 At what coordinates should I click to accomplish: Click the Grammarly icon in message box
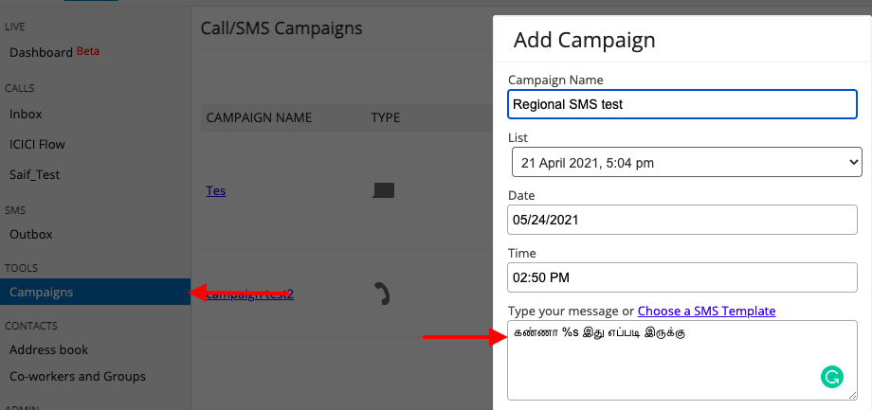(x=832, y=377)
